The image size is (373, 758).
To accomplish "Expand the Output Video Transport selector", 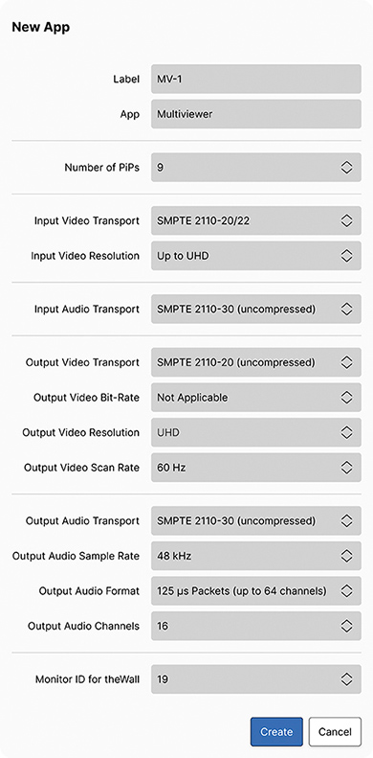I will tap(255, 362).
